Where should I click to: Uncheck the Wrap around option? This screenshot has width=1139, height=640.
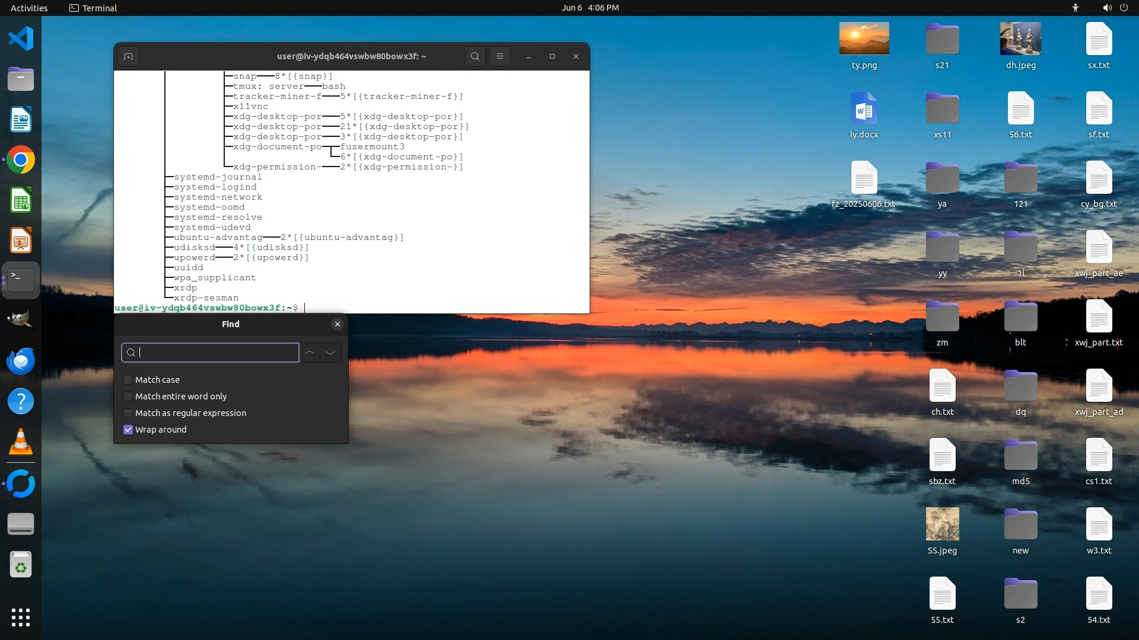128,430
